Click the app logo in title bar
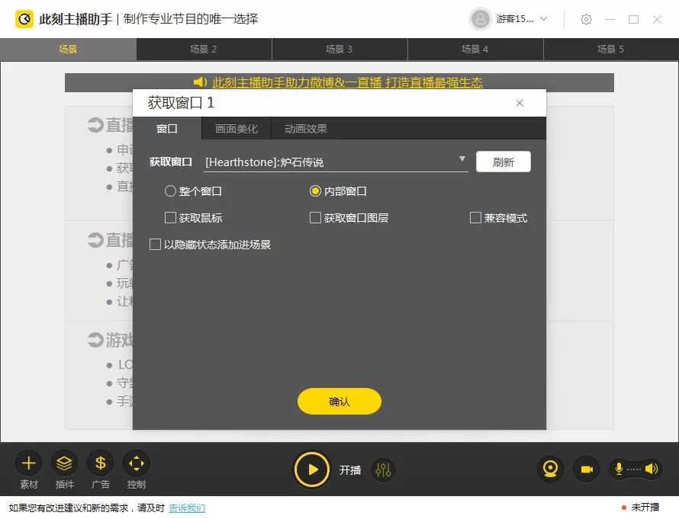Image resolution: width=679 pixels, height=519 pixels. [24, 19]
